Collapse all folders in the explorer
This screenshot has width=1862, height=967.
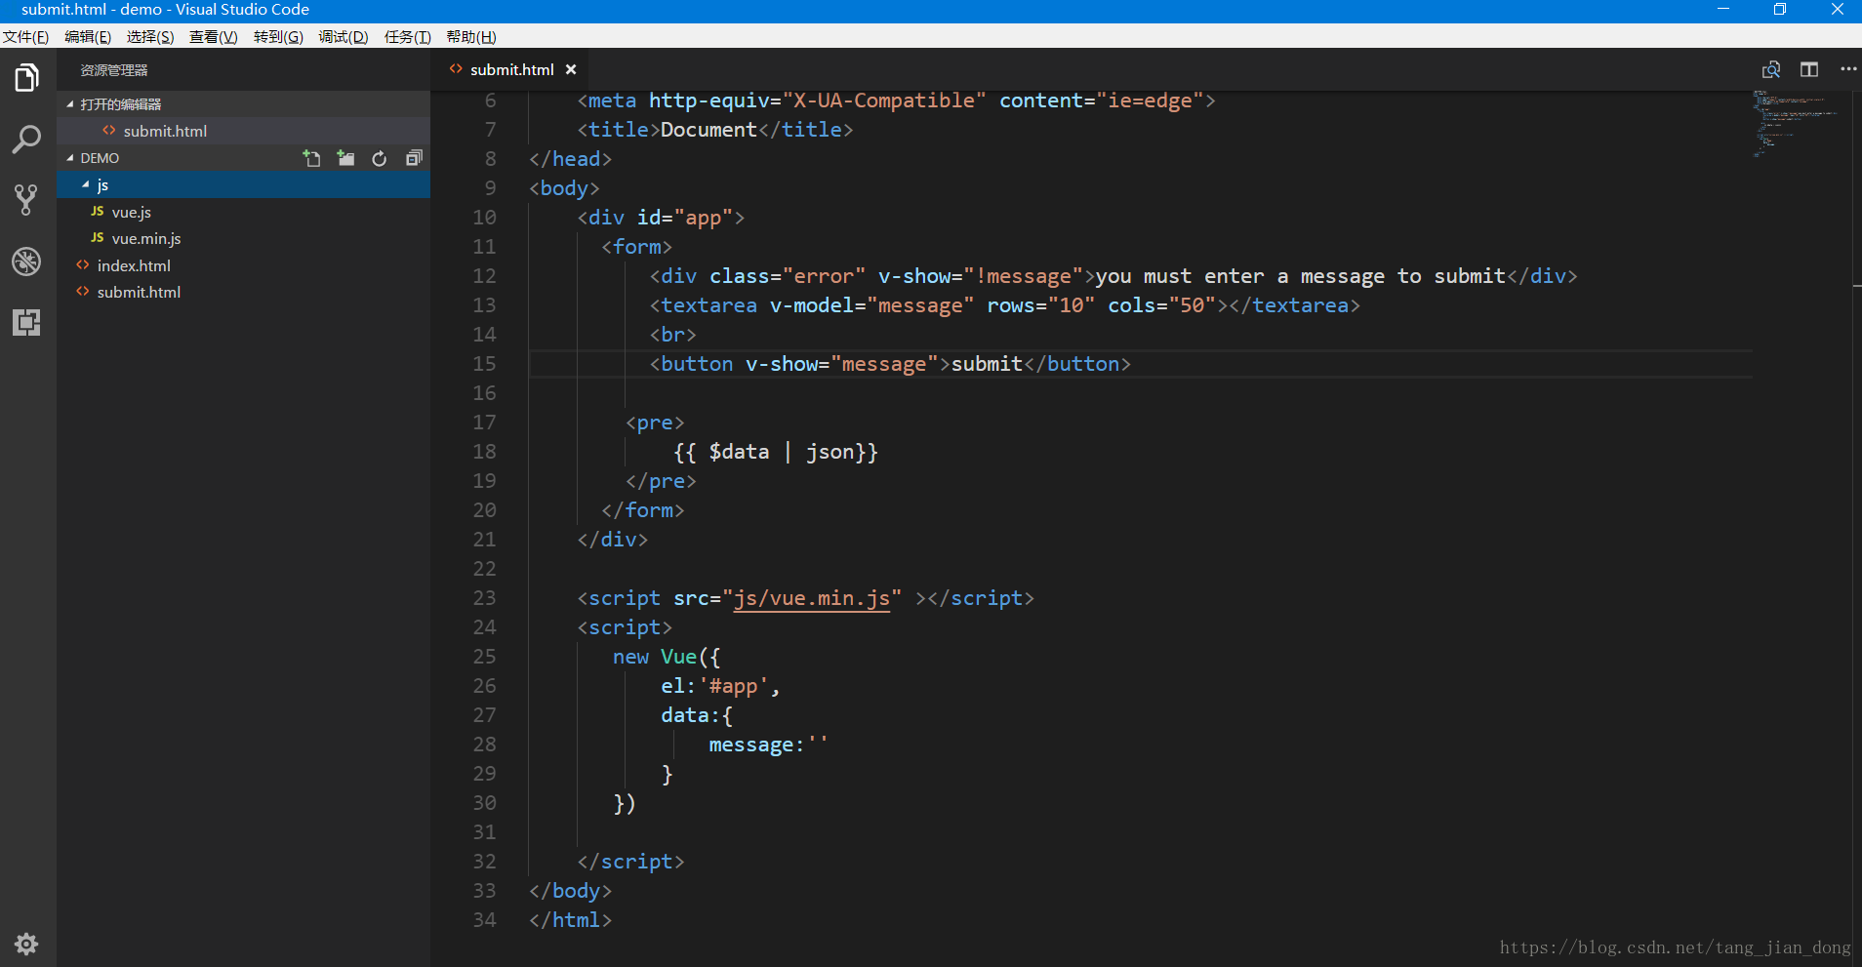414,158
